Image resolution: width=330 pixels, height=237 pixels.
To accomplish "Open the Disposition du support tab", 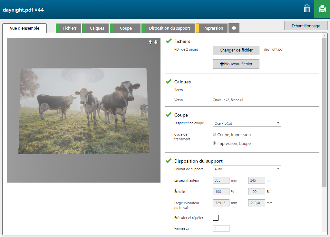I will pyautogui.click(x=168, y=28).
